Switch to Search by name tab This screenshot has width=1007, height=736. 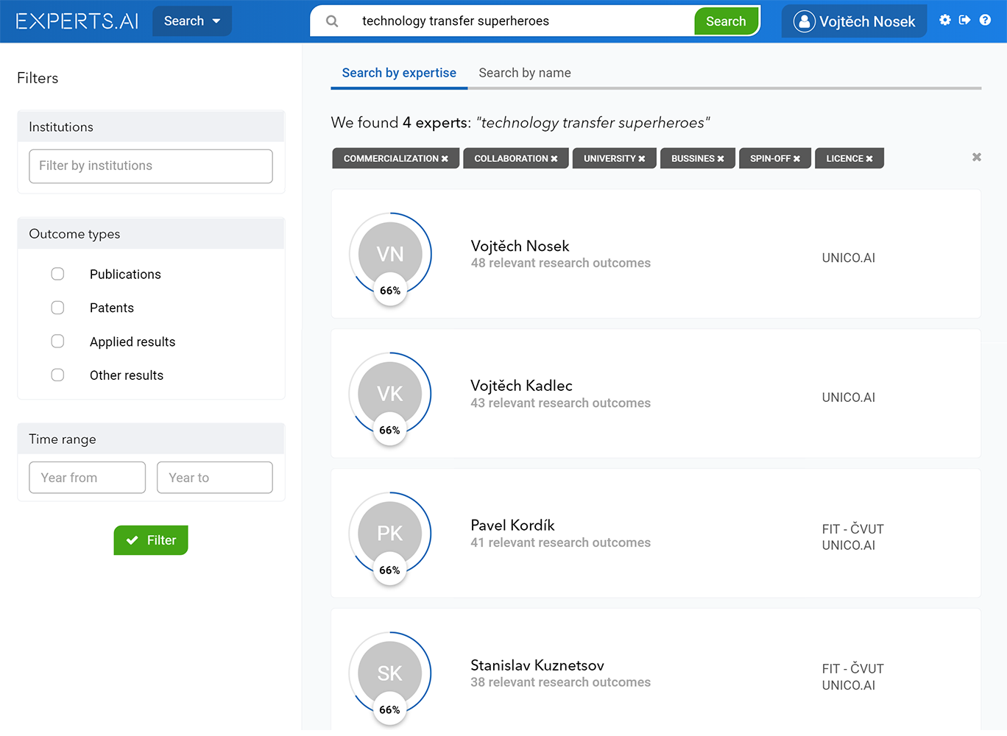coord(525,73)
